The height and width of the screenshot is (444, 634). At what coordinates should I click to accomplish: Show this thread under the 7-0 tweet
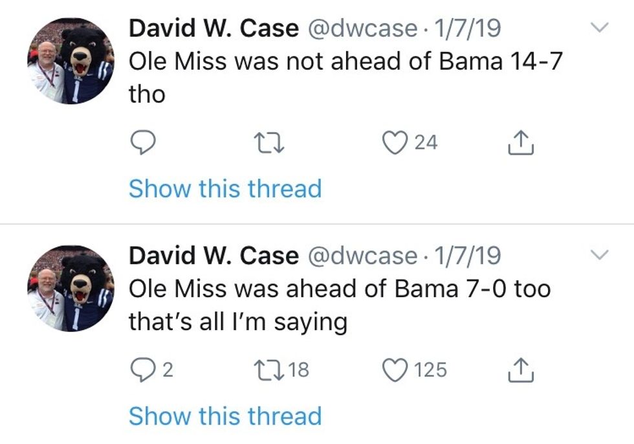click(x=225, y=416)
